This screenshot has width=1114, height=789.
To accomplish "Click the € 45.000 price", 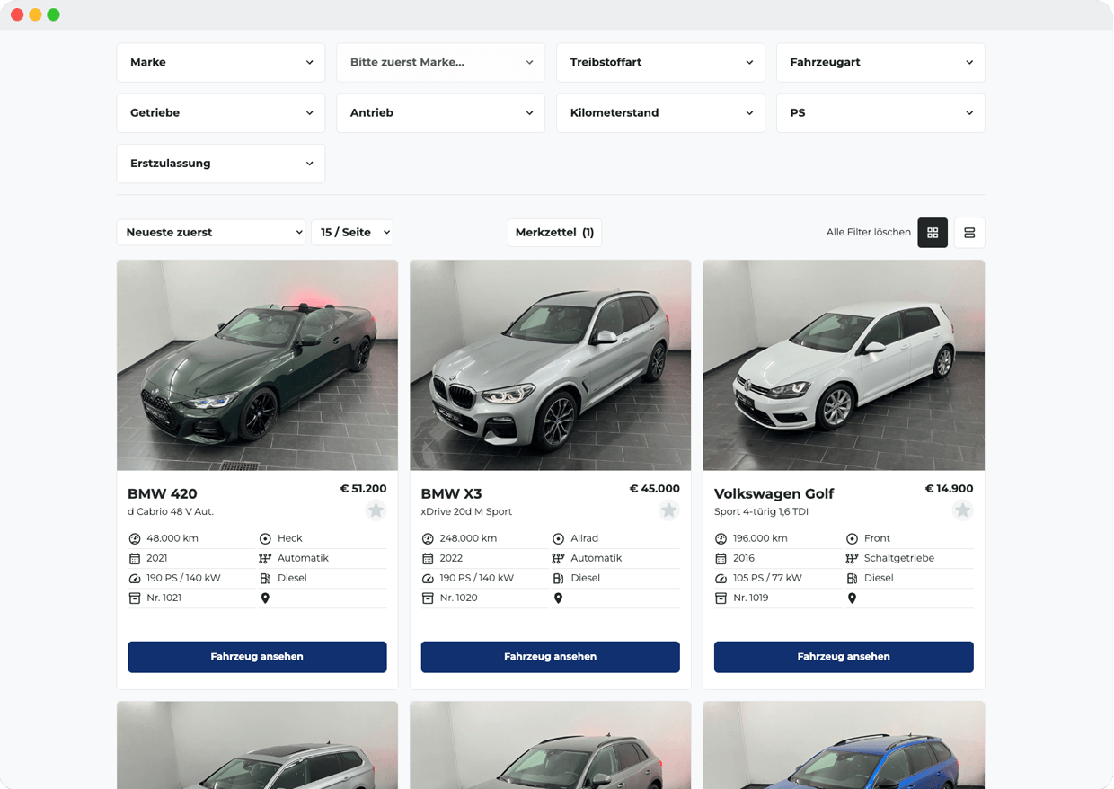I will pyautogui.click(x=655, y=489).
